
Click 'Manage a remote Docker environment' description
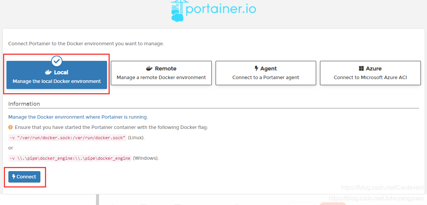click(161, 78)
